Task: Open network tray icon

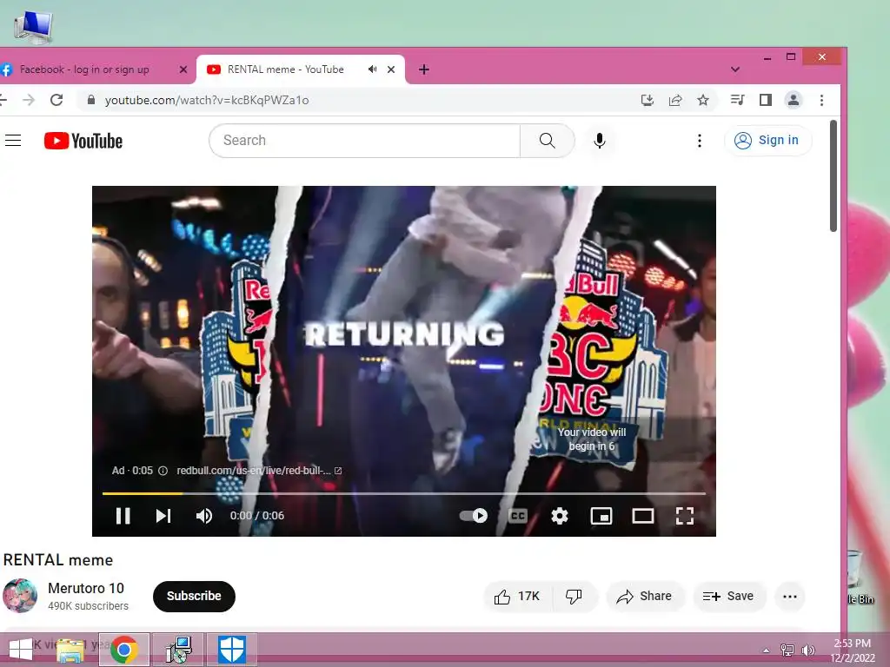Action: click(787, 650)
